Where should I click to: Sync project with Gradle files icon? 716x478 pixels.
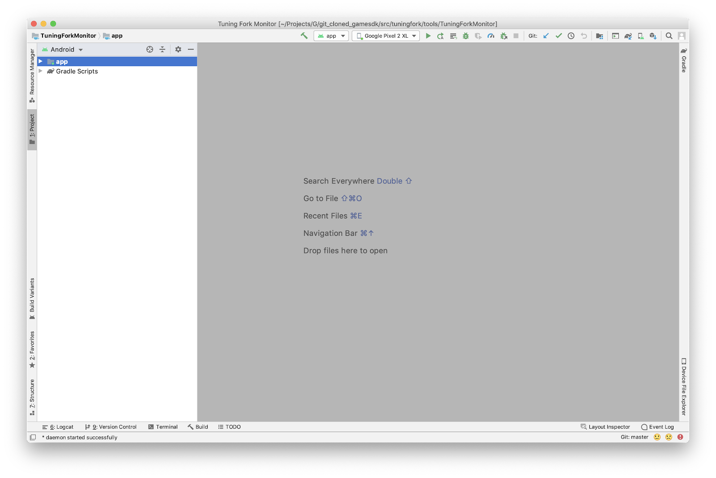tap(628, 36)
